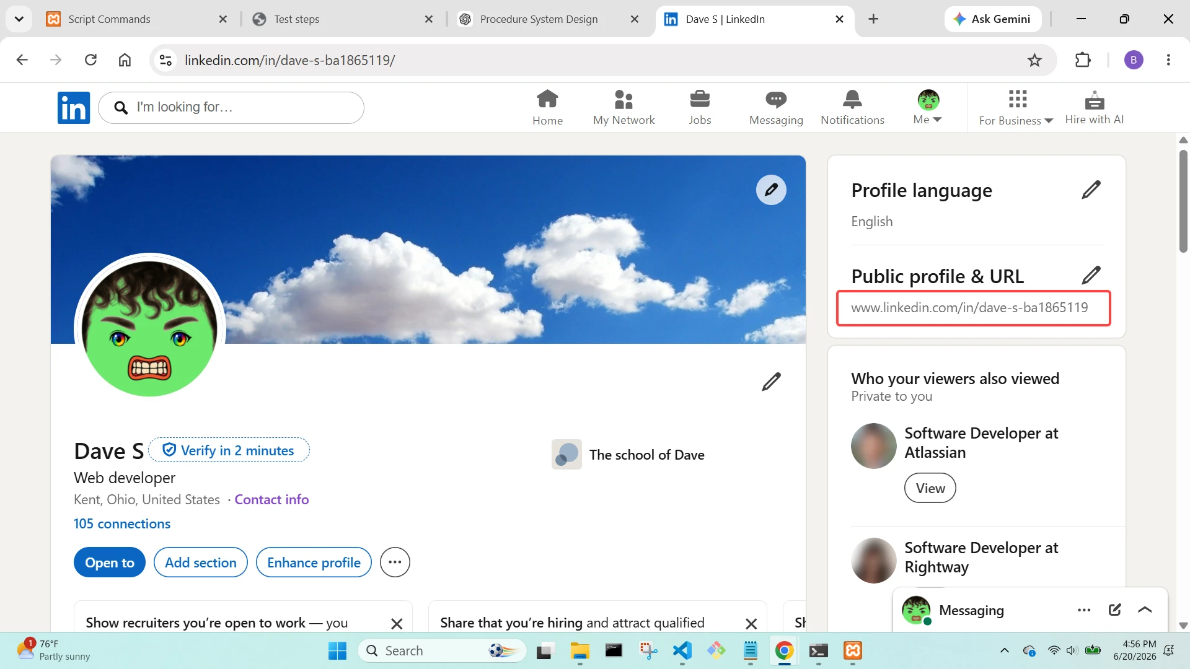Click the taskbar Search box
The image size is (1190, 669).
tap(442, 650)
